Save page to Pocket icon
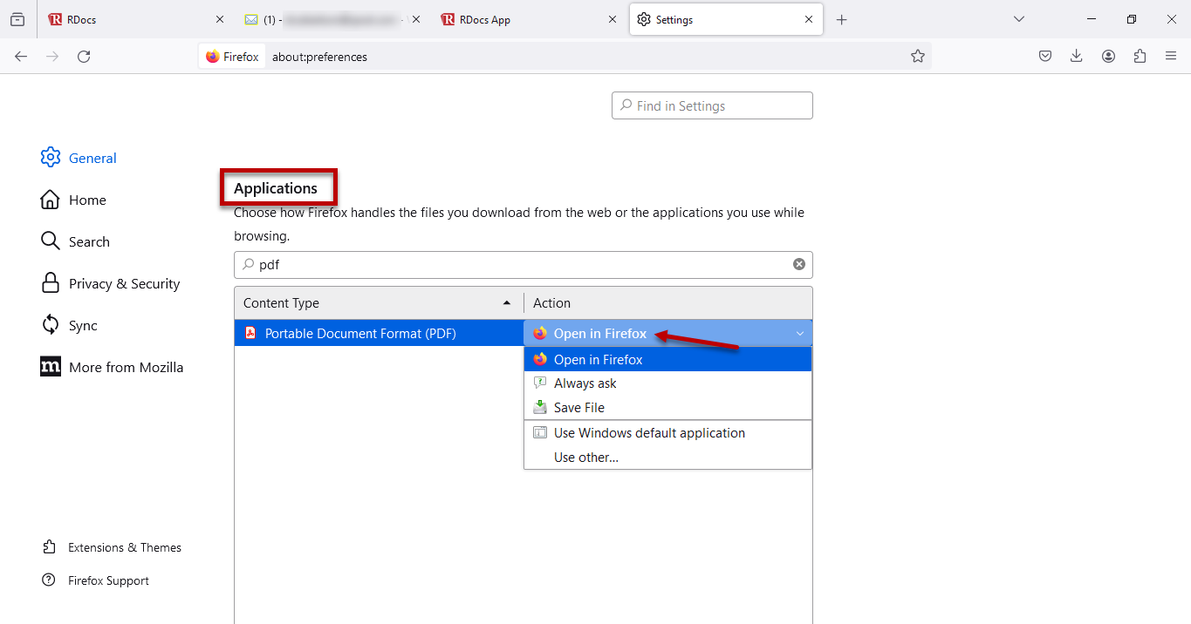The width and height of the screenshot is (1191, 624). (1044, 55)
